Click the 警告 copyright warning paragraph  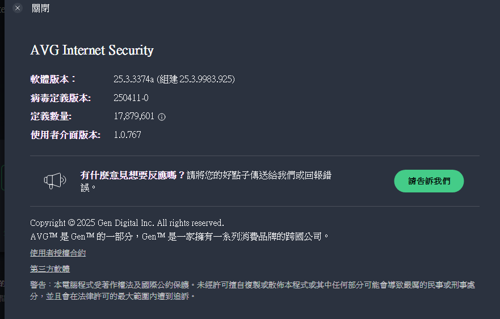coord(253,289)
